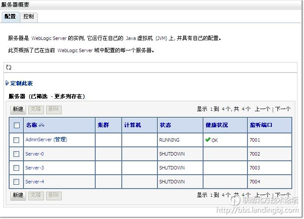Click the bottom 新建 button

coord(18,196)
